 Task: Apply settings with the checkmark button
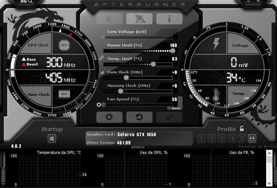coord(169,117)
